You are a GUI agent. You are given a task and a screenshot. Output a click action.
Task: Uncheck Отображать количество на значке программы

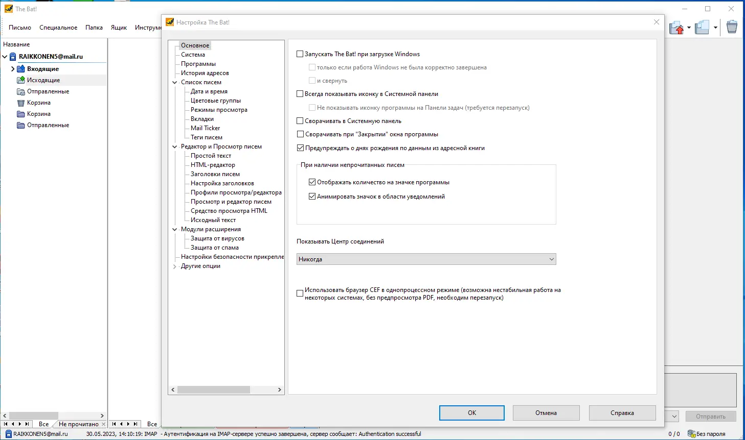pyautogui.click(x=312, y=182)
